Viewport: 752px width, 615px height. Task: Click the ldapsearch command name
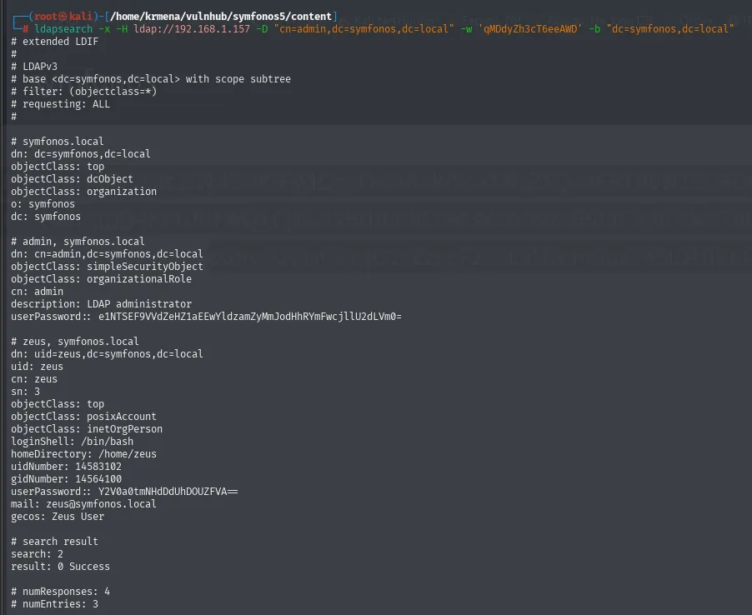pyautogui.click(x=63, y=29)
